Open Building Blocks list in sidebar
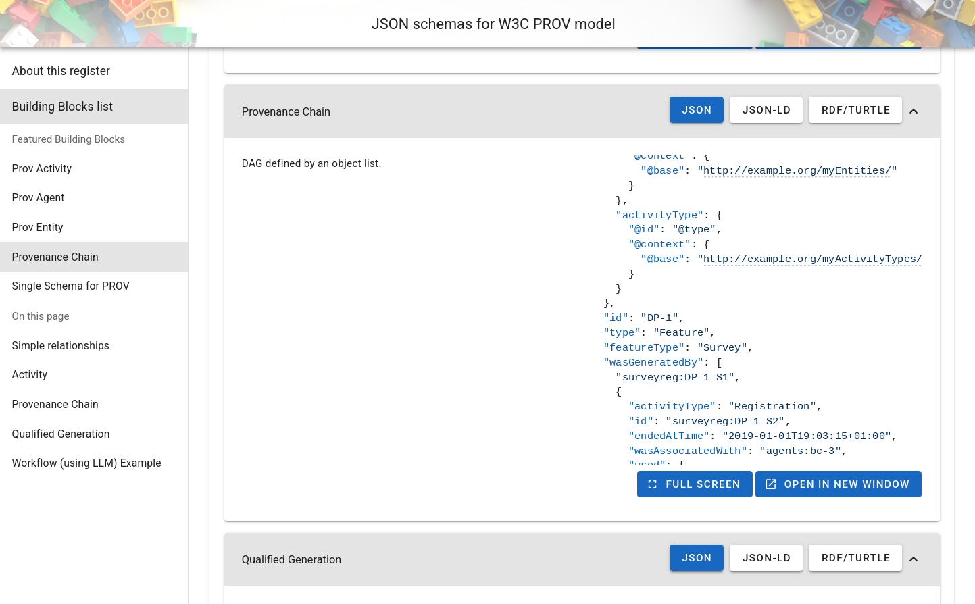Screen dimensions: 975x604 (x=62, y=107)
